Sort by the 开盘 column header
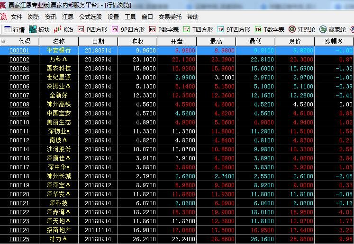 click(177, 42)
